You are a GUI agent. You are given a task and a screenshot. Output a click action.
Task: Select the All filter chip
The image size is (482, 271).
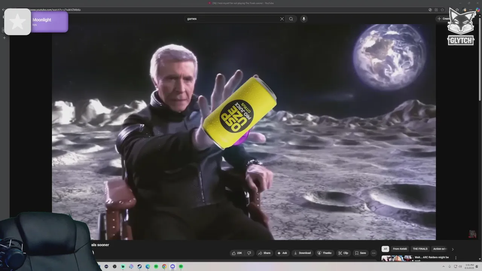(x=385, y=249)
